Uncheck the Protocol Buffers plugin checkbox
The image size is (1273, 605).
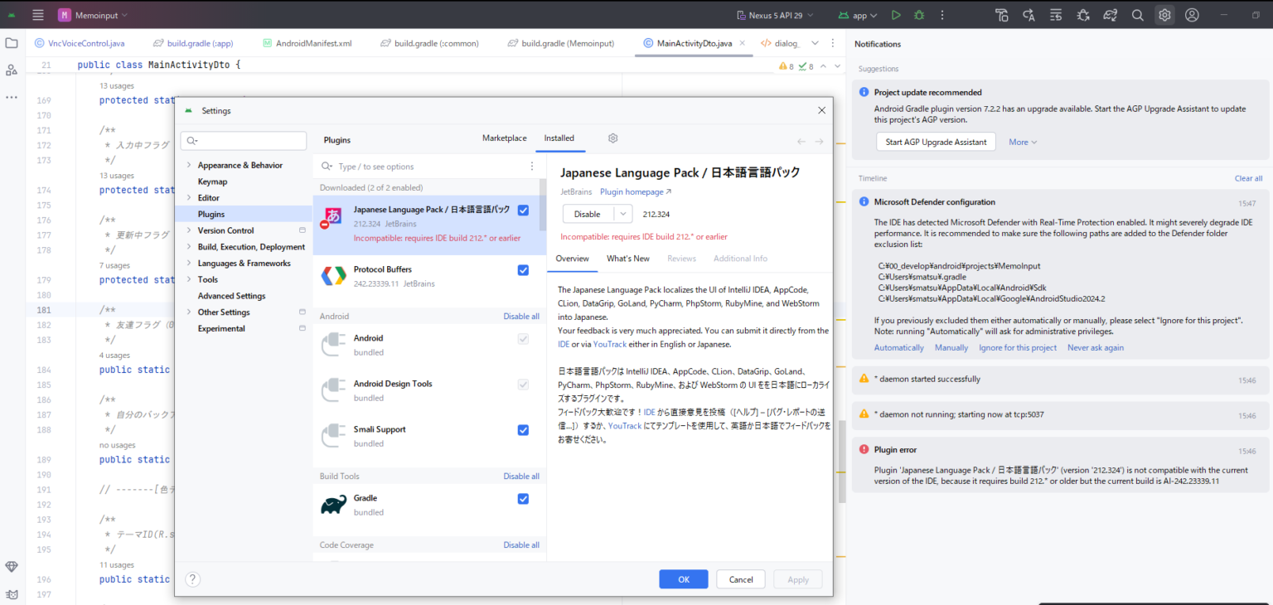(x=523, y=270)
